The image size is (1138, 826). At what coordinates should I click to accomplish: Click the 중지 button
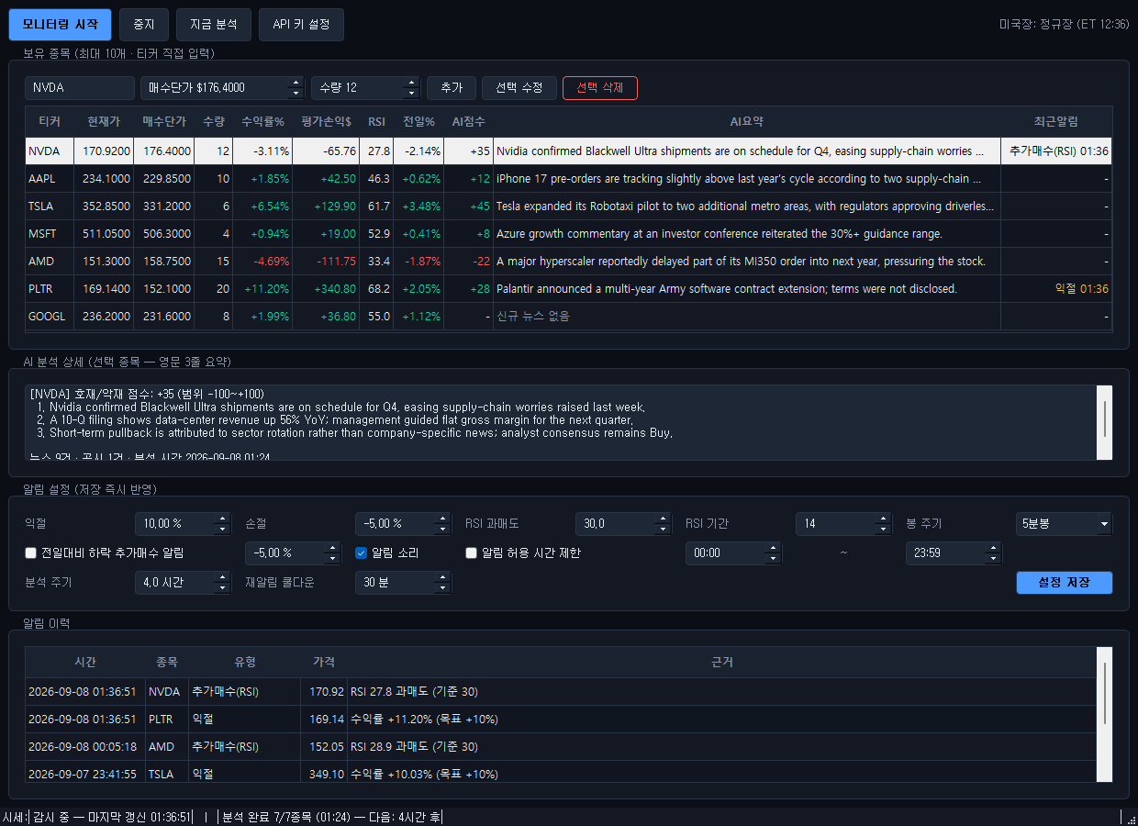click(144, 25)
